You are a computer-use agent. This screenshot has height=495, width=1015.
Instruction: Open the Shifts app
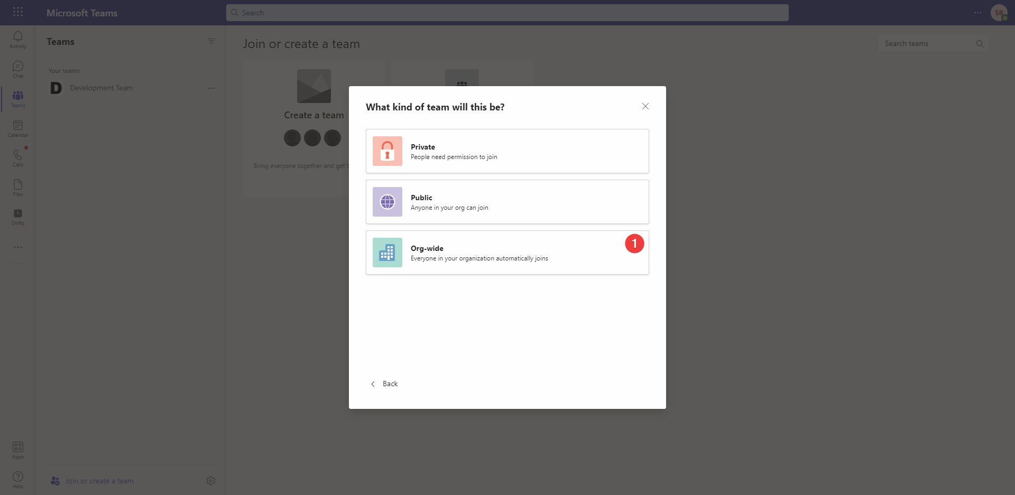[x=18, y=217]
